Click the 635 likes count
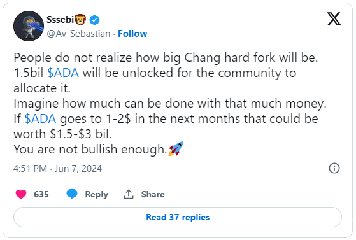 41,194
